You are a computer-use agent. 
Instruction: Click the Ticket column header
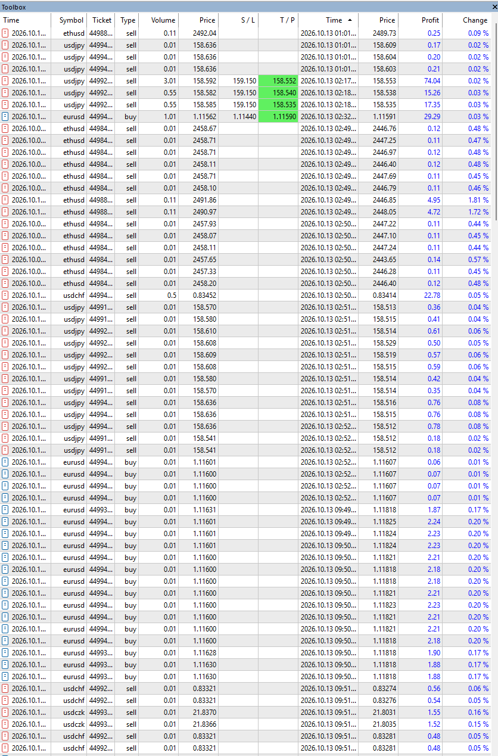[102, 20]
